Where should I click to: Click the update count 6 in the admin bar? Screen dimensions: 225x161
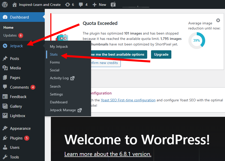pos(73,5)
